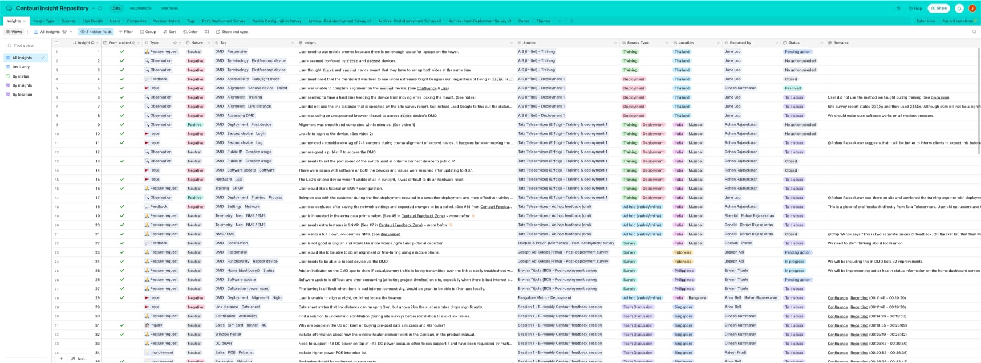This screenshot has height=363, width=981.
Task: Open the Location column dropdown arrow
Action: pyautogui.click(x=718, y=43)
